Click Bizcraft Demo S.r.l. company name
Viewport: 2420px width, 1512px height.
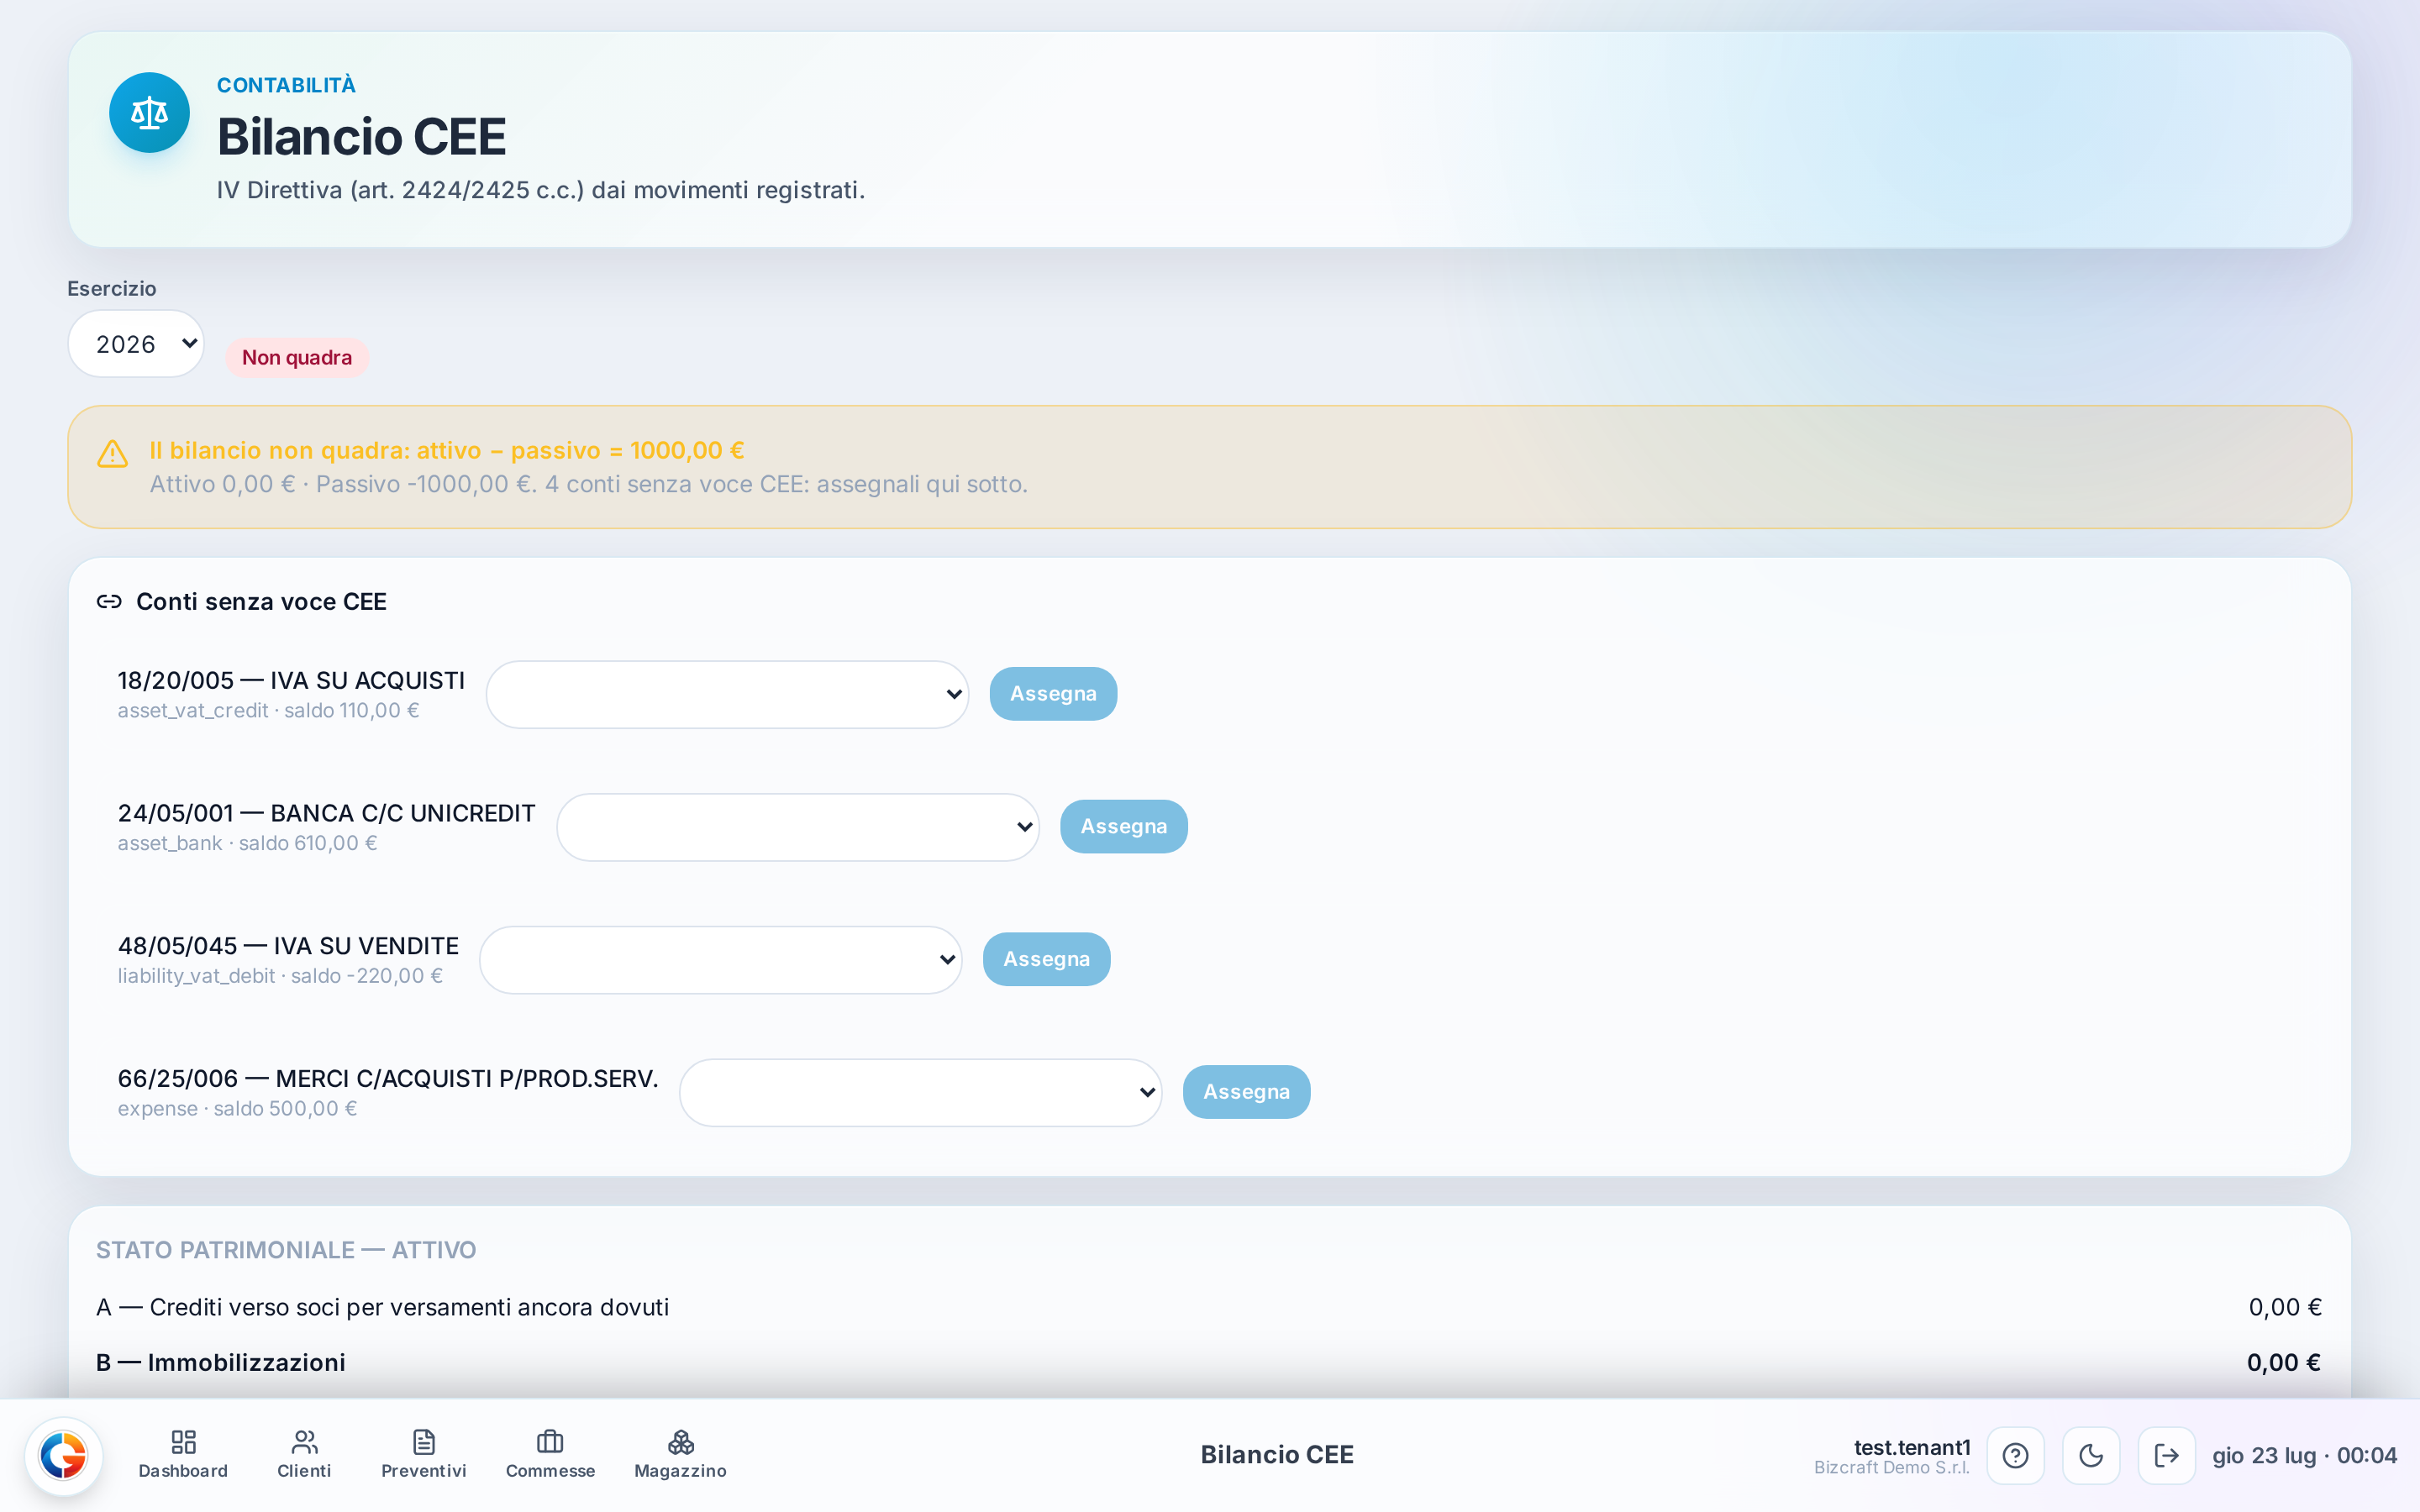1892,1468
